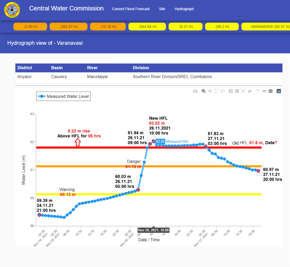Open the Current Flood Forecast menu
This screenshot has height=267, width=290.
coord(131,9)
